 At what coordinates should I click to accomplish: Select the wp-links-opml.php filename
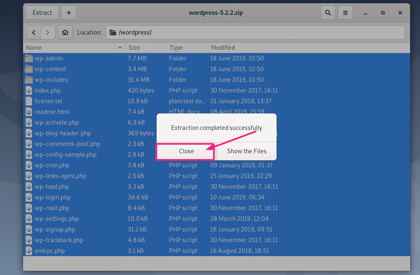pyautogui.click(x=60, y=176)
